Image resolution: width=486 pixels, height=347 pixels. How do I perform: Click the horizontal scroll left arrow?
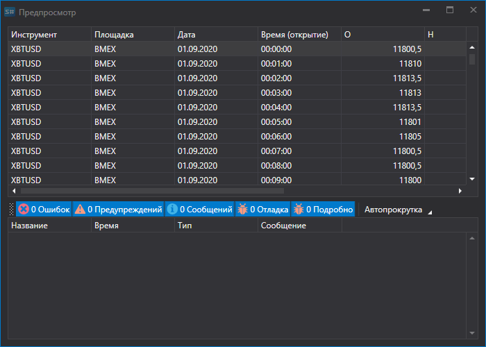click(x=14, y=191)
